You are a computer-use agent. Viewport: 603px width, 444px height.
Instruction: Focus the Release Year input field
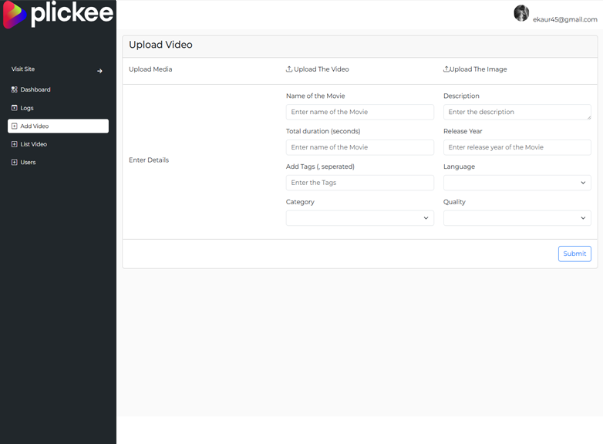point(517,147)
